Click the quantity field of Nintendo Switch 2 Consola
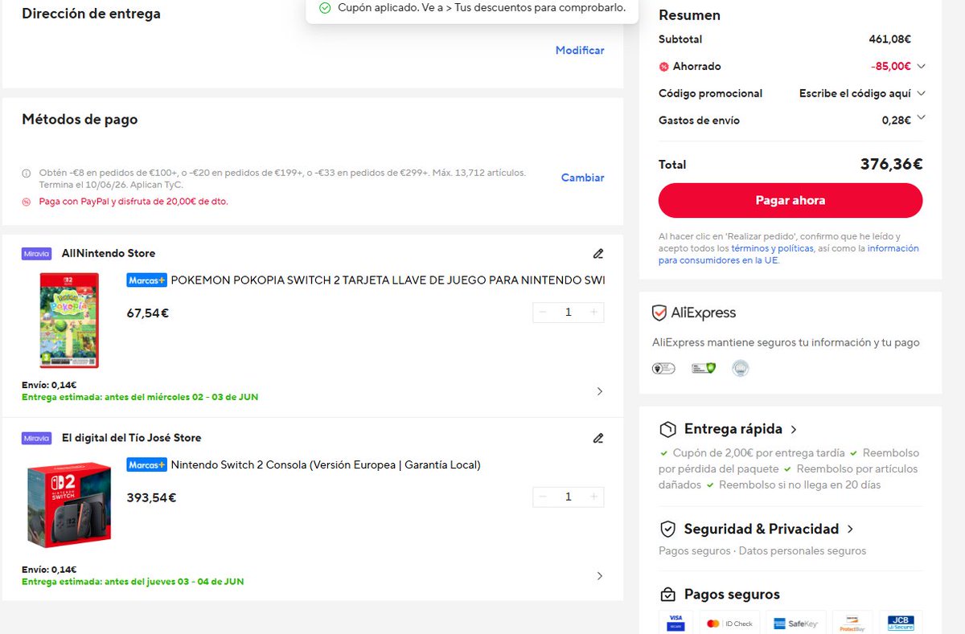The image size is (965, 634). tap(569, 497)
